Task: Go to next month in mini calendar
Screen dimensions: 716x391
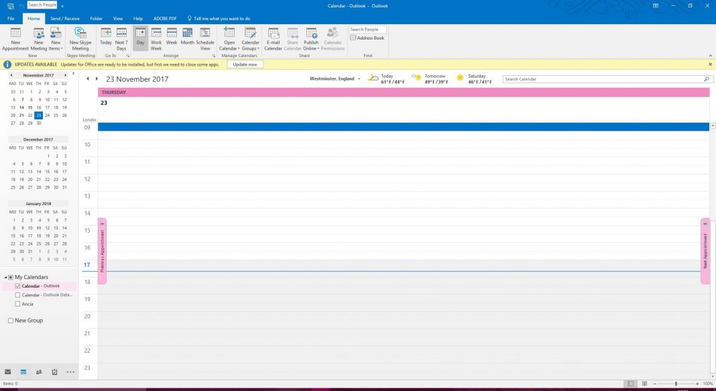Action: [x=66, y=75]
